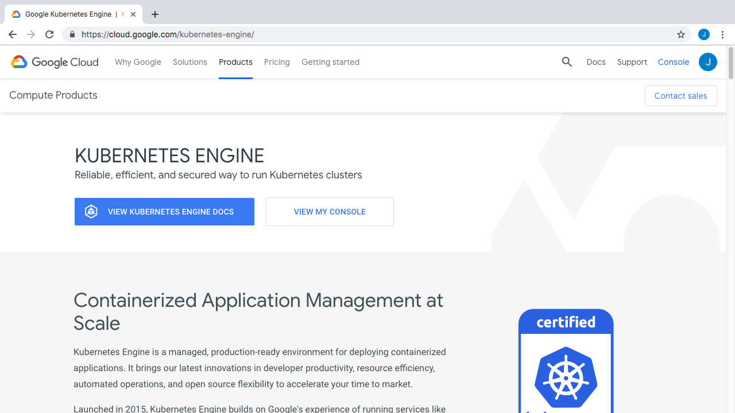The width and height of the screenshot is (735, 413).
Task: Click the page vertical scrollbar thumb
Action: (x=731, y=63)
